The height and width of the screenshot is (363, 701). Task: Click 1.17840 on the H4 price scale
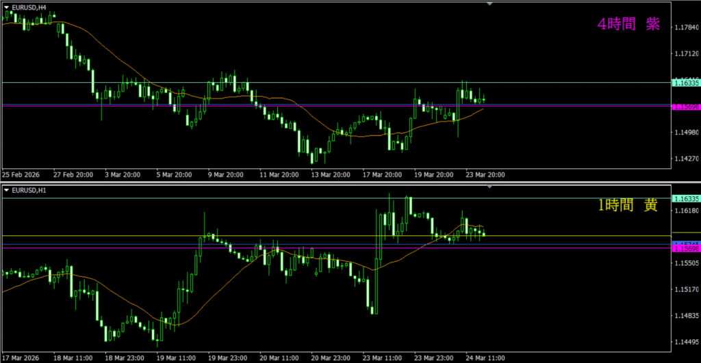[x=685, y=27]
